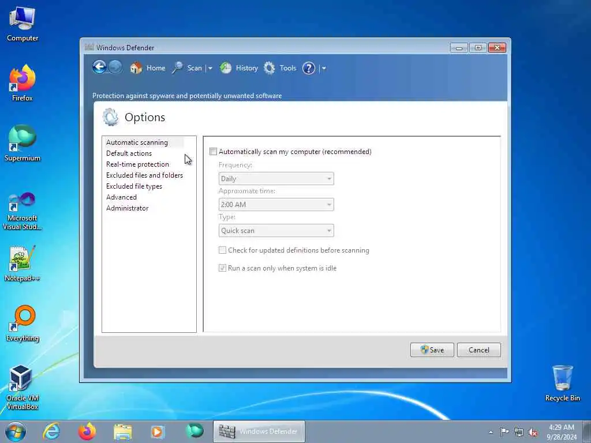Go back with the blue back arrow
Screen dimensions: 591x443
pos(99,67)
